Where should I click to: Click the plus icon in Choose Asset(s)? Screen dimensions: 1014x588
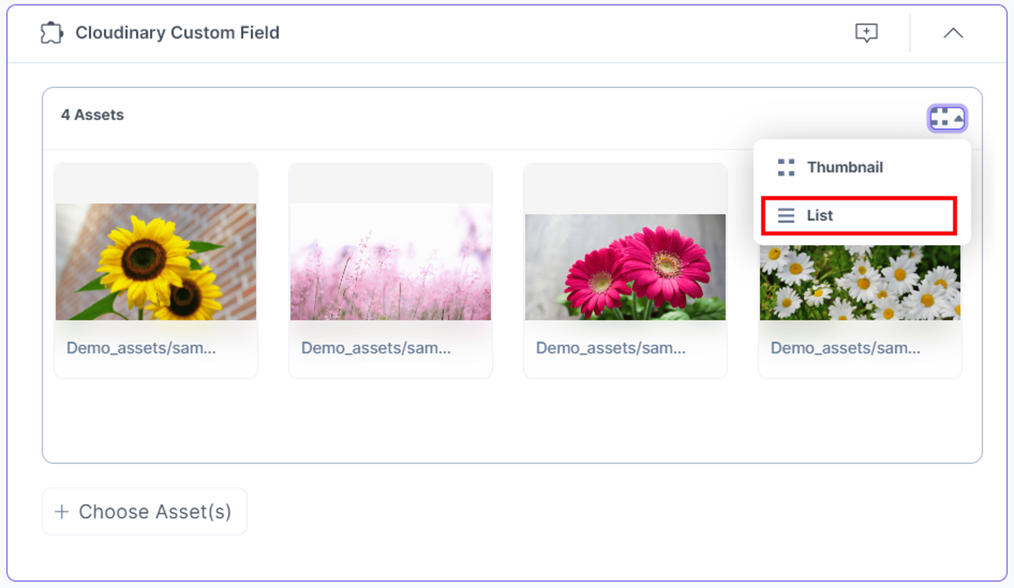[x=62, y=511]
